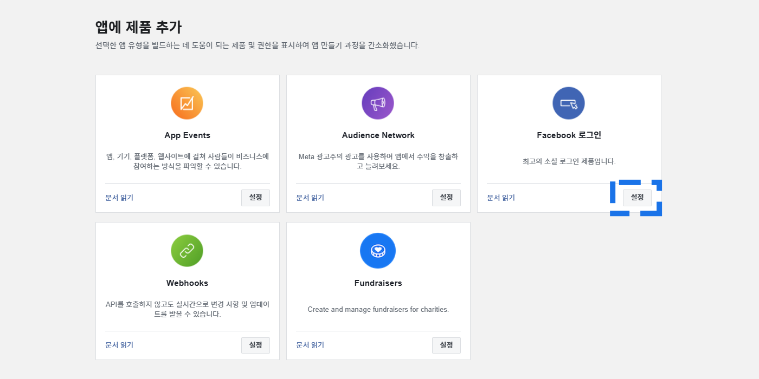The width and height of the screenshot is (759, 379).
Task: Click the Fundraisers heart coin icon
Action: pyautogui.click(x=378, y=251)
